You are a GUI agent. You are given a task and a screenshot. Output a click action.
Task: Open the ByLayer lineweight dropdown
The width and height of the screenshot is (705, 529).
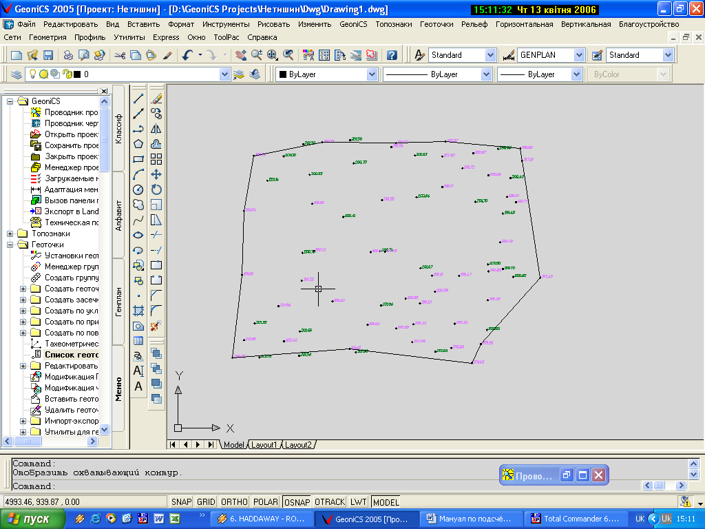coord(577,74)
